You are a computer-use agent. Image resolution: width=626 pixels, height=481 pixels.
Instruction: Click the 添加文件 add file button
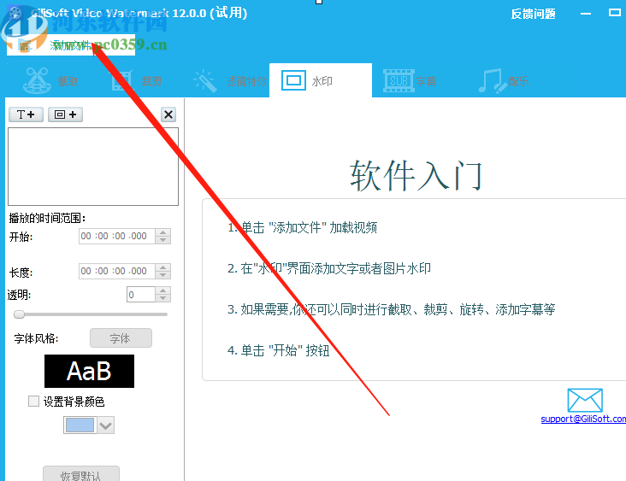pos(71,45)
